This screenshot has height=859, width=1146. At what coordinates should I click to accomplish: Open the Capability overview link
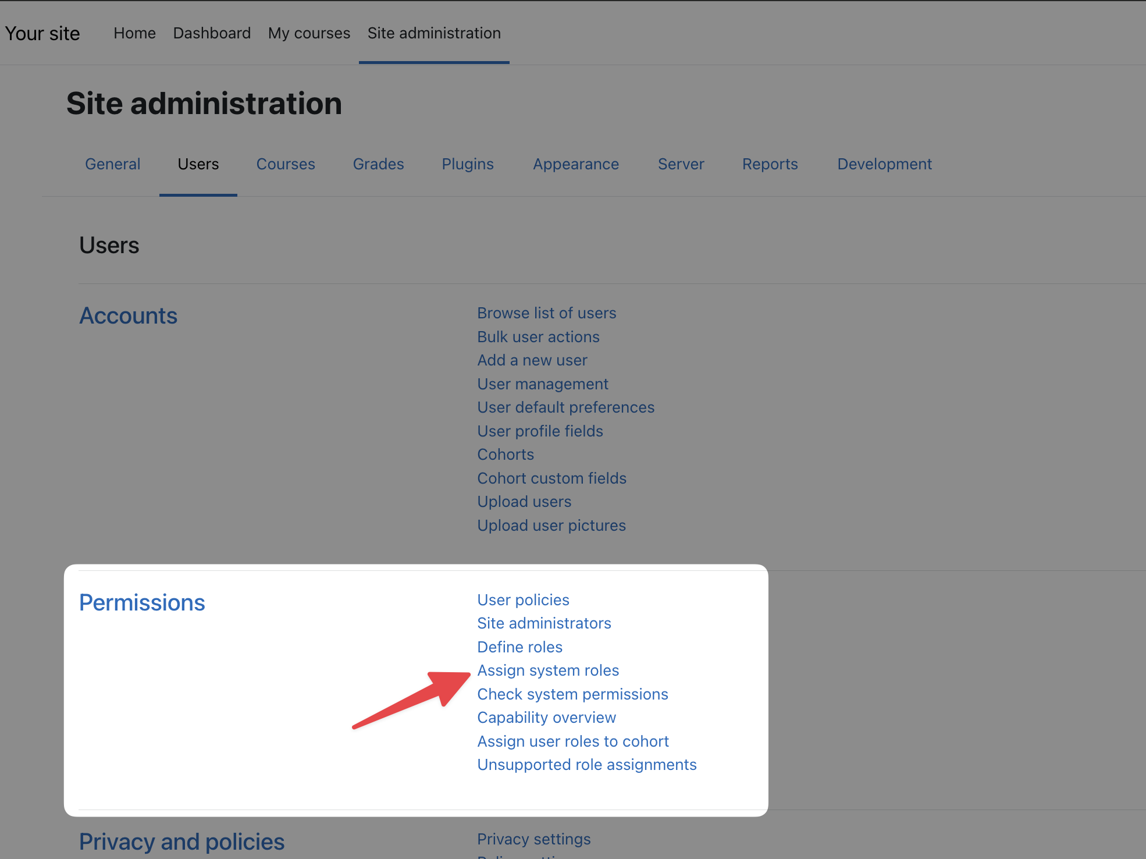coord(546,718)
